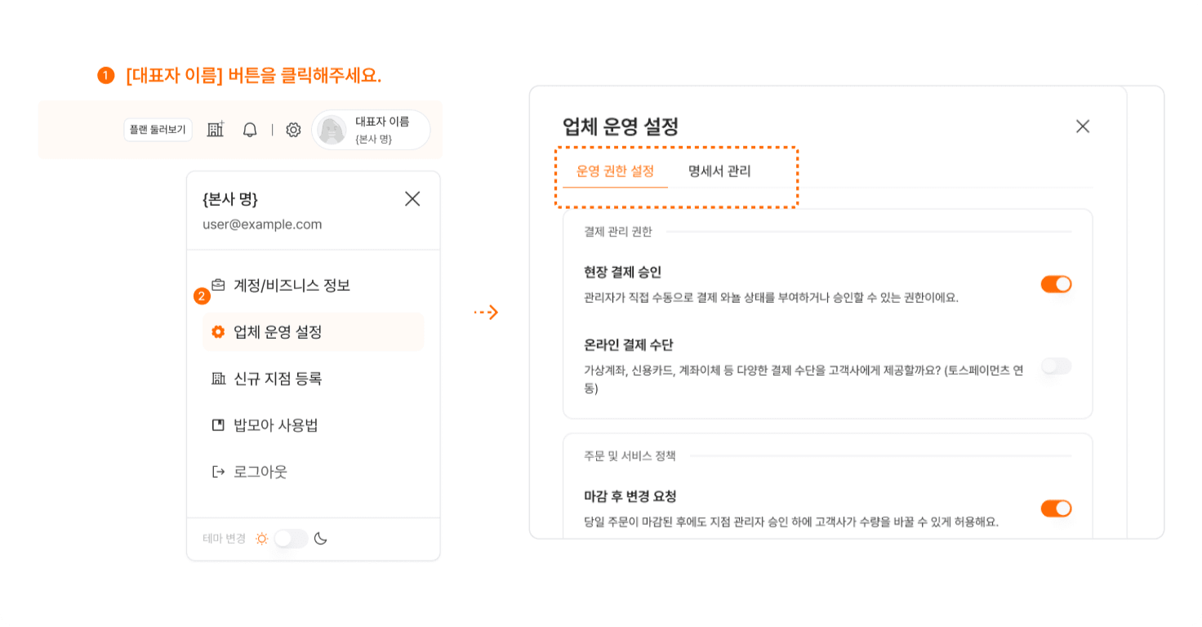Click the 주문 및 서비스 정책 section label
The image size is (1202, 627).
coord(630,456)
